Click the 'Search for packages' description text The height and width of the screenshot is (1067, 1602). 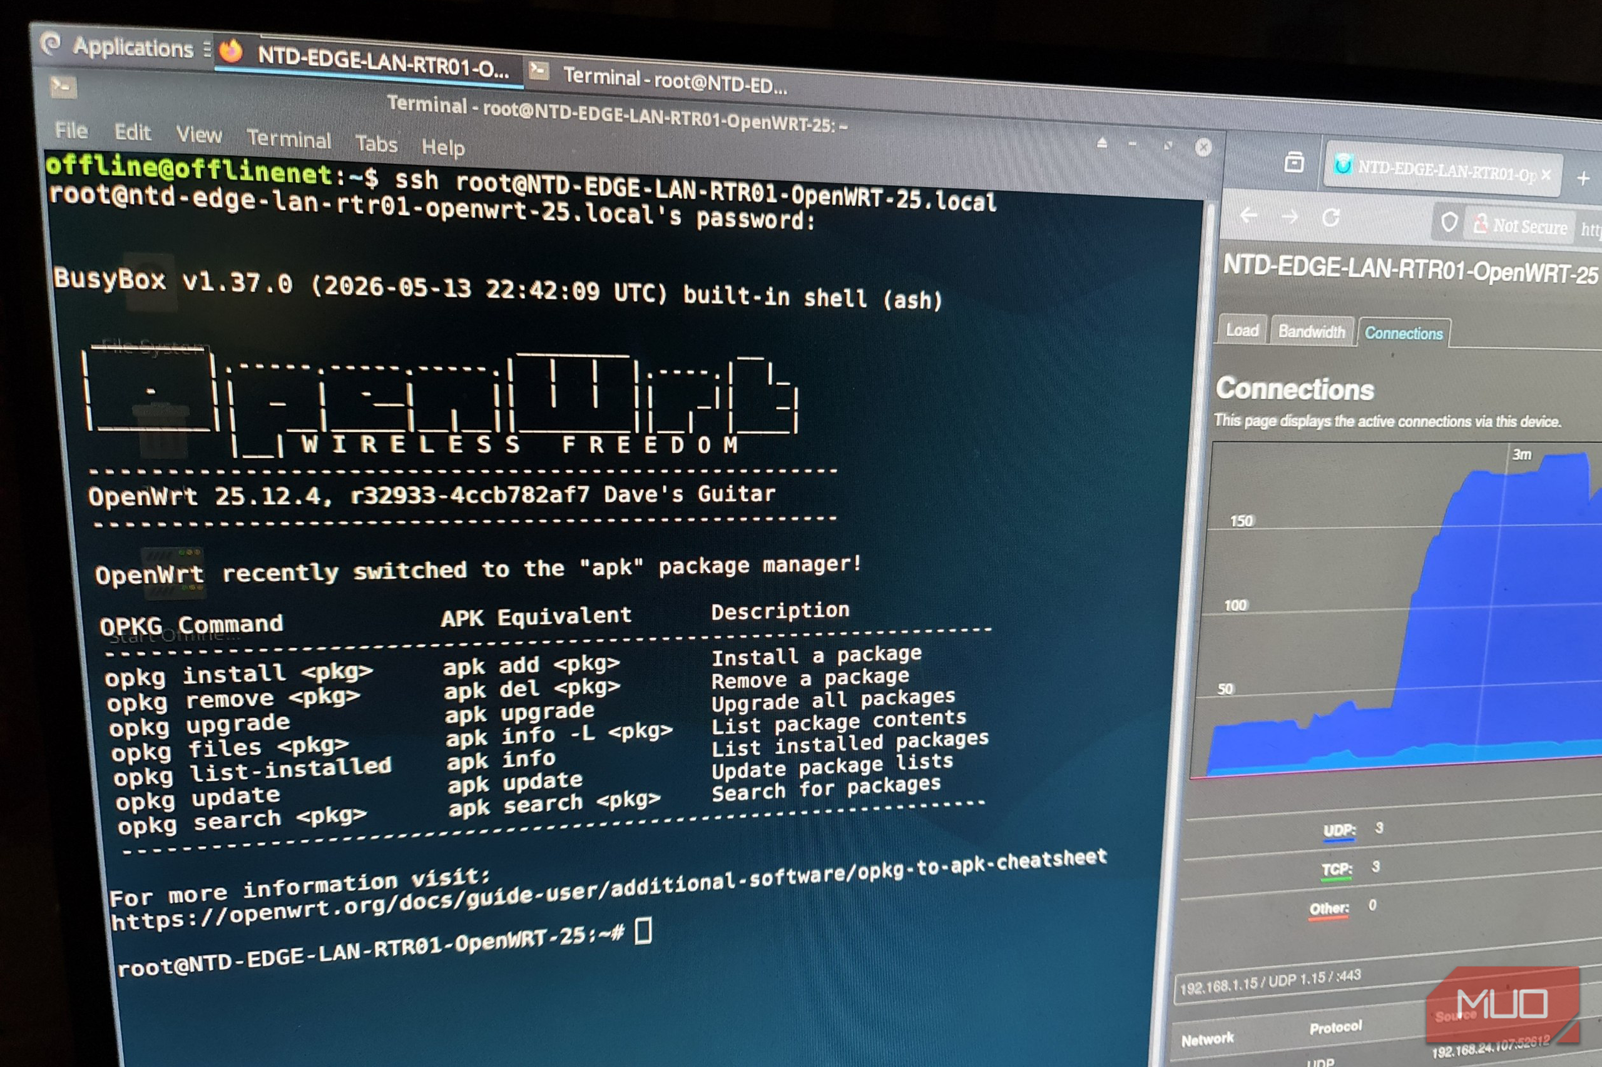pyautogui.click(x=826, y=789)
